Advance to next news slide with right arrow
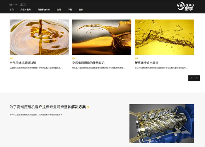 point(197,78)
